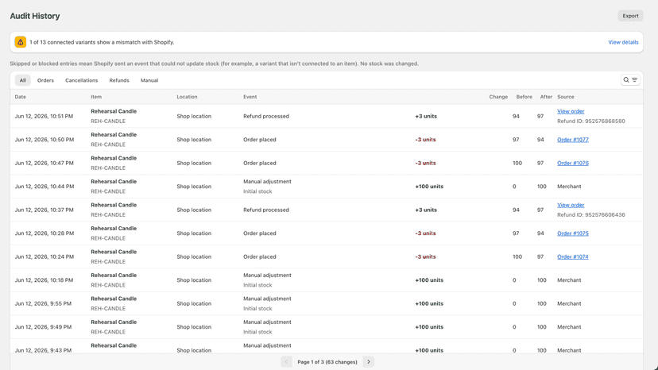Open View details for the mismatch
This screenshot has height=370, width=658.
tap(623, 42)
